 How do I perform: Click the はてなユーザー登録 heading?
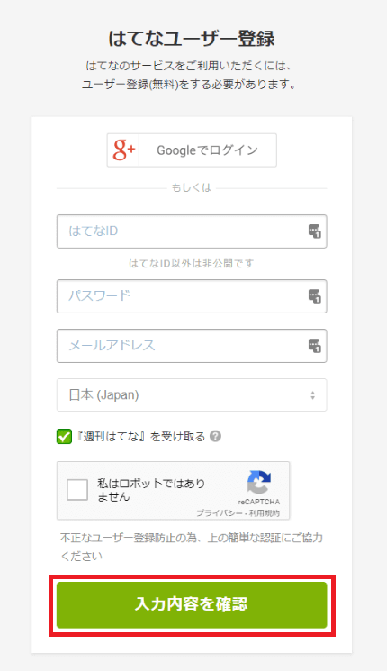coord(192,39)
